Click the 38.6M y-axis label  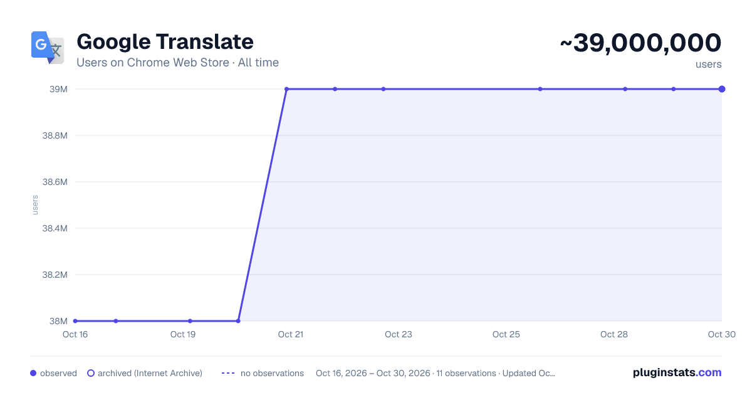click(55, 182)
